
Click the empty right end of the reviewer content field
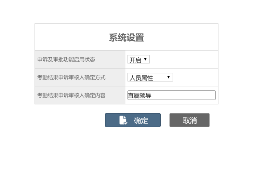[x=205, y=96]
